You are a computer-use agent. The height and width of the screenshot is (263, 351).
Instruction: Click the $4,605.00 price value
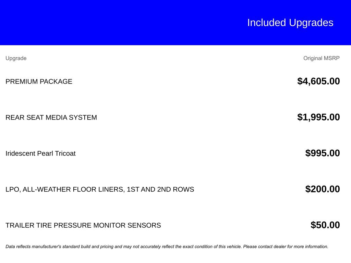[x=318, y=81]
